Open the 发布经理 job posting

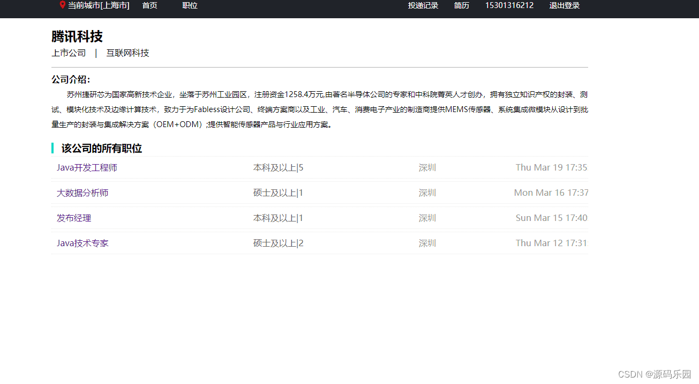coord(73,218)
